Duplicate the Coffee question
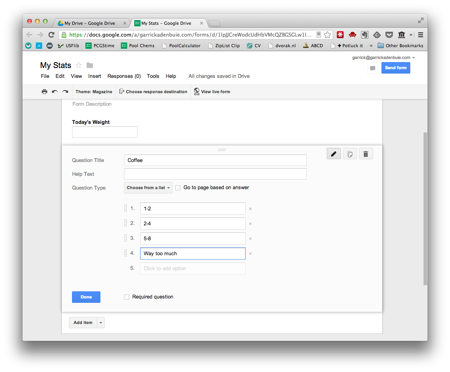This screenshot has height=372, width=450. [350, 154]
